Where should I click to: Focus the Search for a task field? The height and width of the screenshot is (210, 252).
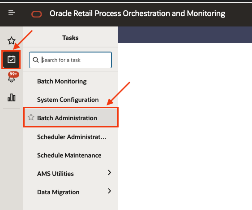tap(70, 60)
